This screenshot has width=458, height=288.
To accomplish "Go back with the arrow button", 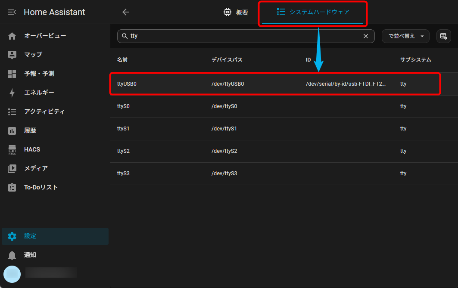I will pyautogui.click(x=126, y=12).
